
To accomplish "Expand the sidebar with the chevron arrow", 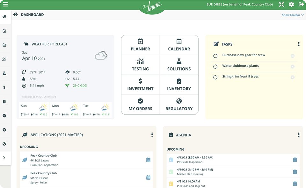I will click(4, 158).
